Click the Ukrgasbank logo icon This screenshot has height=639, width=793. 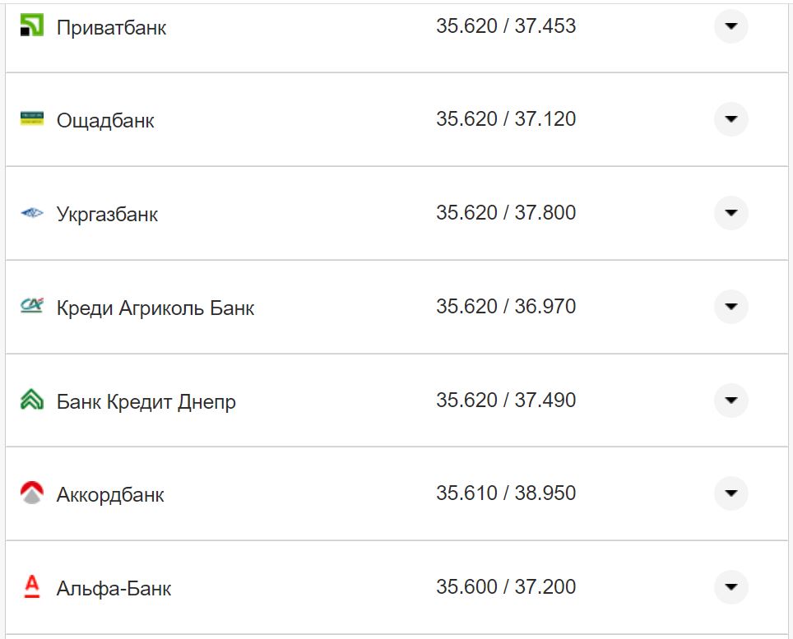tap(30, 213)
